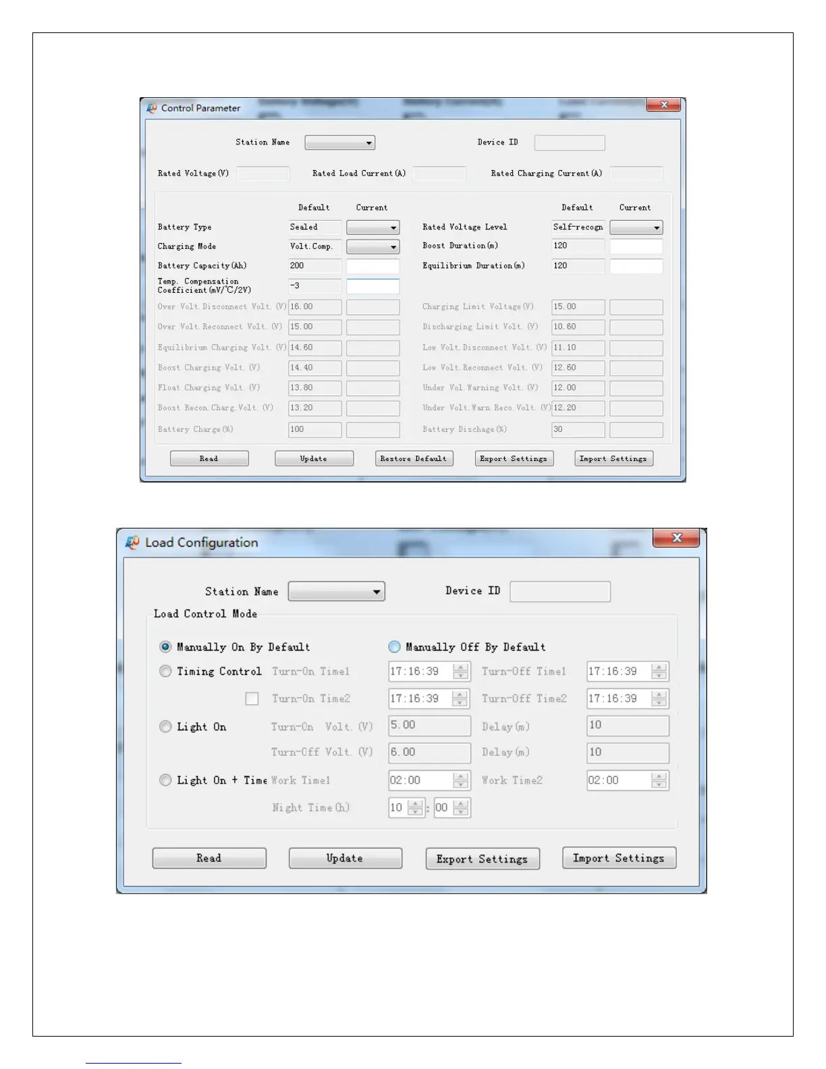Open Rated Voltage Level current dropdown

pos(636,227)
